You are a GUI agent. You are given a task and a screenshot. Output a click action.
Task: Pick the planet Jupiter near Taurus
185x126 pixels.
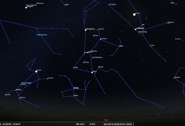(134, 14)
